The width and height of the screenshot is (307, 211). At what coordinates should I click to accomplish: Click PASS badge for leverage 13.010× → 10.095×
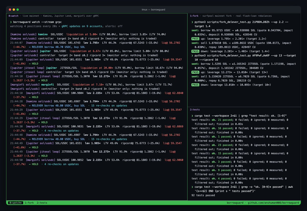click(x=195, y=84)
